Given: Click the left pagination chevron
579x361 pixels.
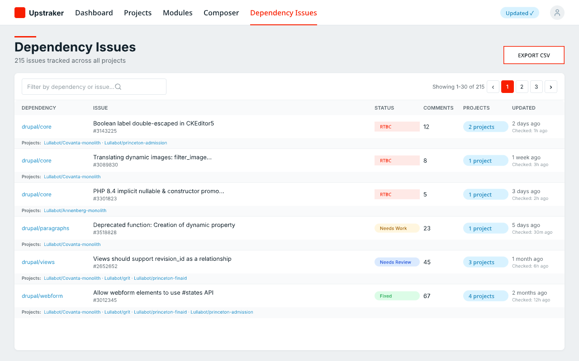Looking at the screenshot, I should 493,87.
